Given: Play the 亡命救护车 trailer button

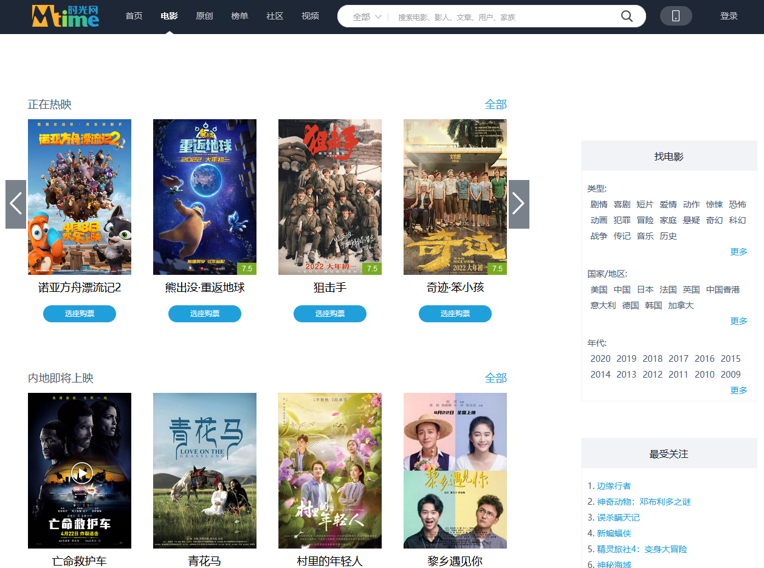Looking at the screenshot, I should coord(81,473).
